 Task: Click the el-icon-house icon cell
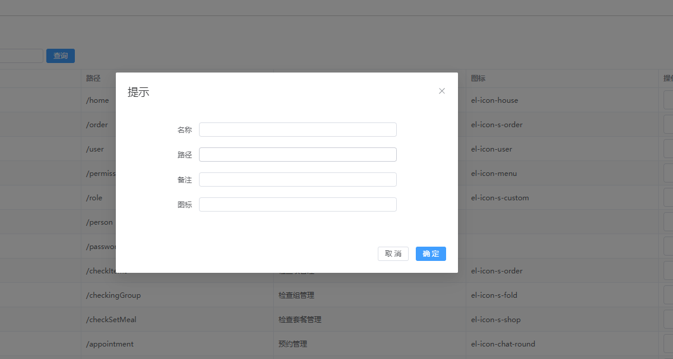(494, 100)
